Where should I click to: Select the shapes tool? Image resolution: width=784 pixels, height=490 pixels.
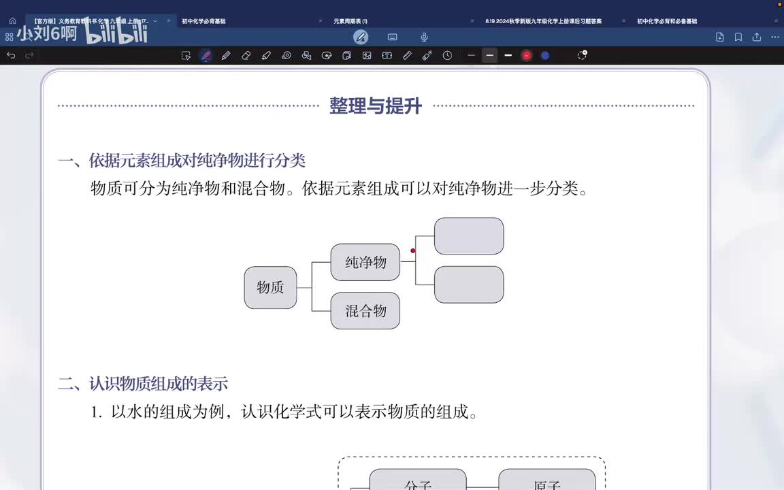pyautogui.click(x=306, y=56)
